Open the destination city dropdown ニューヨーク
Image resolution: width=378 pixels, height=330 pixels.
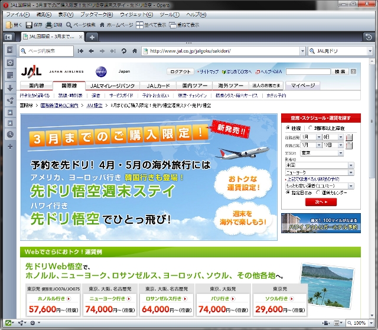[x=320, y=173]
